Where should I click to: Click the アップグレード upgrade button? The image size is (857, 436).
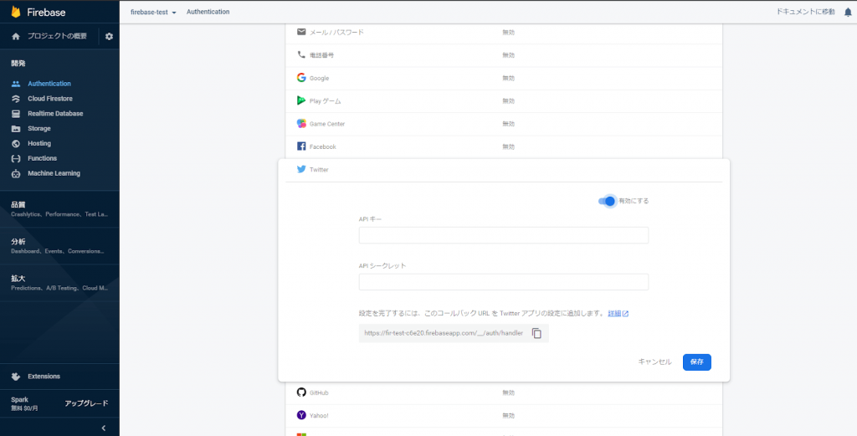(x=86, y=403)
